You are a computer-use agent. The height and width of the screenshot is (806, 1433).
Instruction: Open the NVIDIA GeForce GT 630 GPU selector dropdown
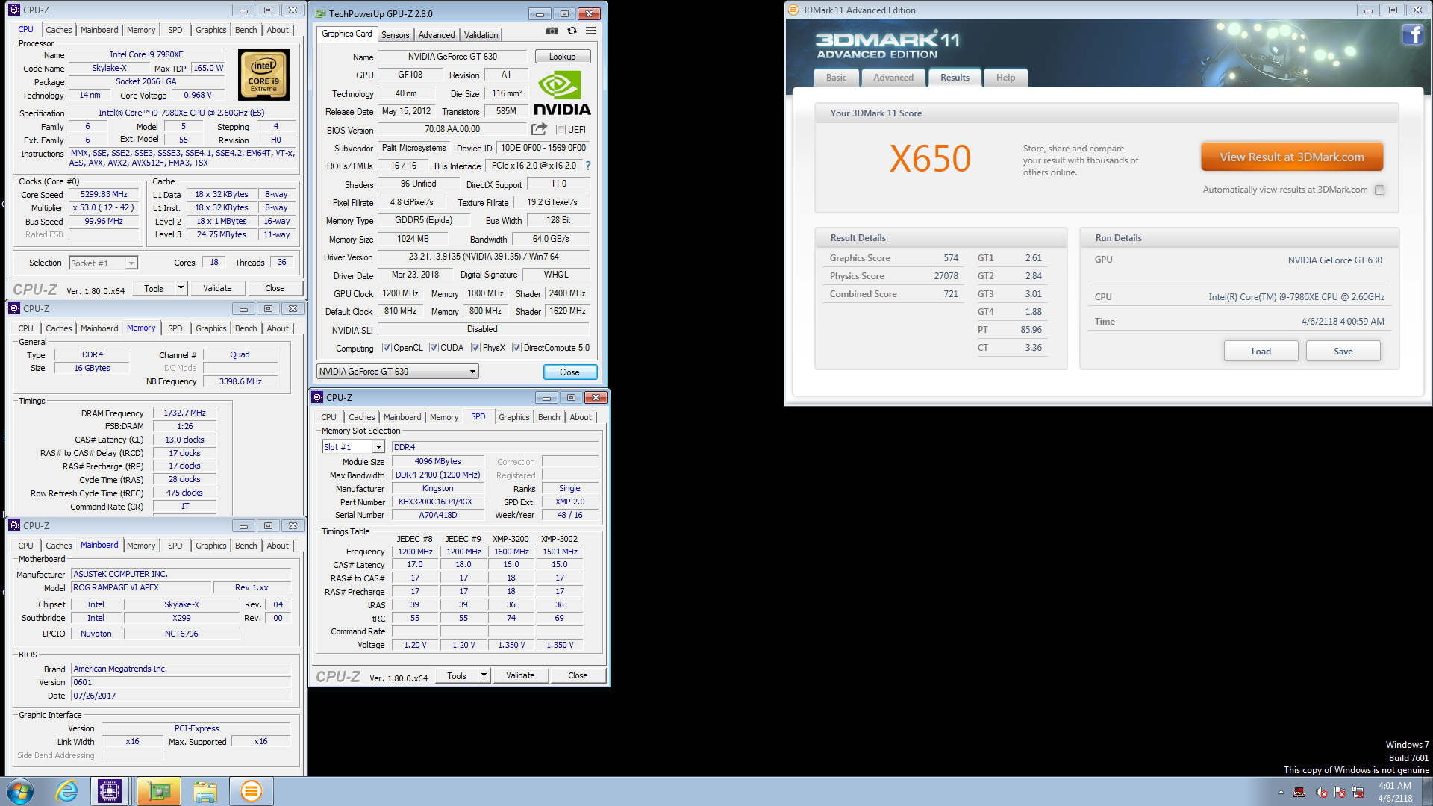click(x=398, y=372)
